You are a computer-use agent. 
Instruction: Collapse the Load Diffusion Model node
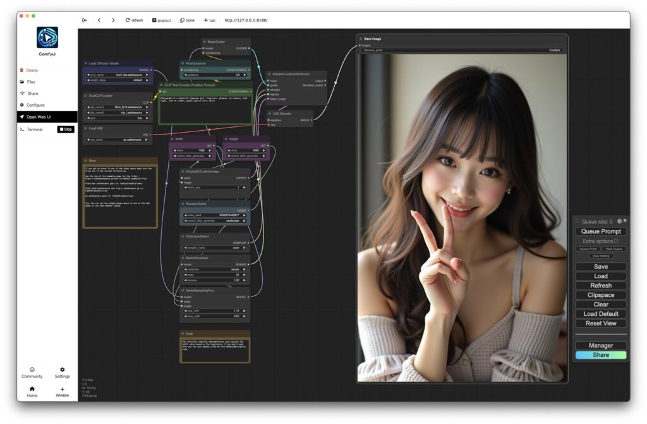pos(85,63)
